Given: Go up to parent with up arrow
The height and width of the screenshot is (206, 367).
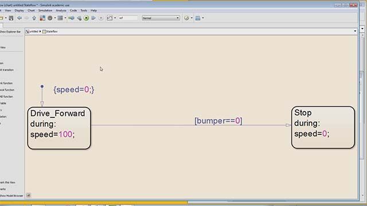Looking at the screenshot, I should coord(34,18).
